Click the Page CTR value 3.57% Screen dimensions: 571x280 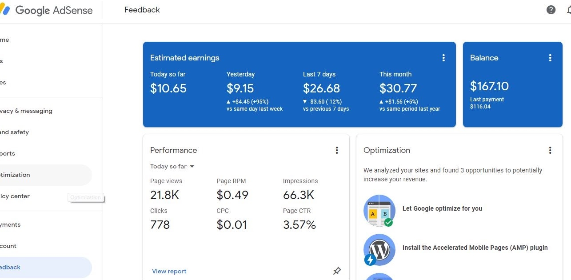click(x=299, y=224)
